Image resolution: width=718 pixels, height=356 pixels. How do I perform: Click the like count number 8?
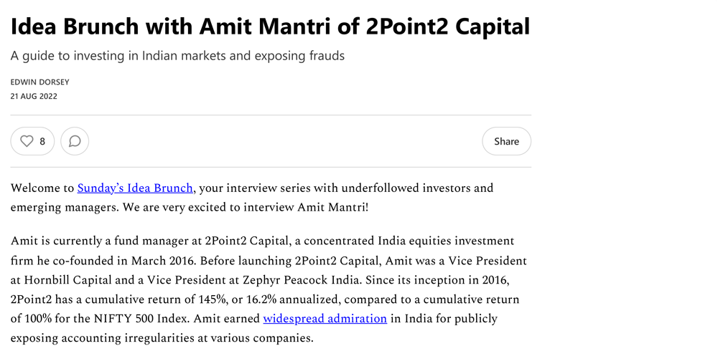coord(42,142)
